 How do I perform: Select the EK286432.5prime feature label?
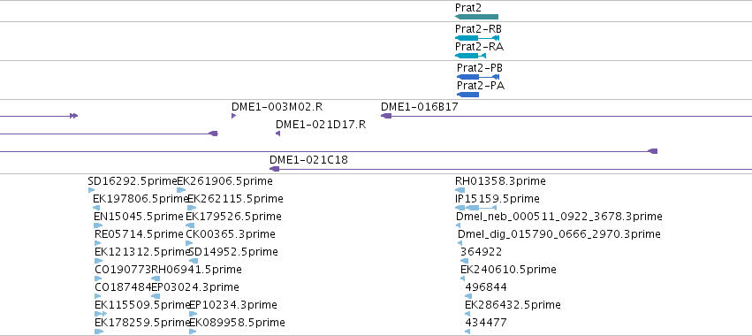(x=513, y=305)
